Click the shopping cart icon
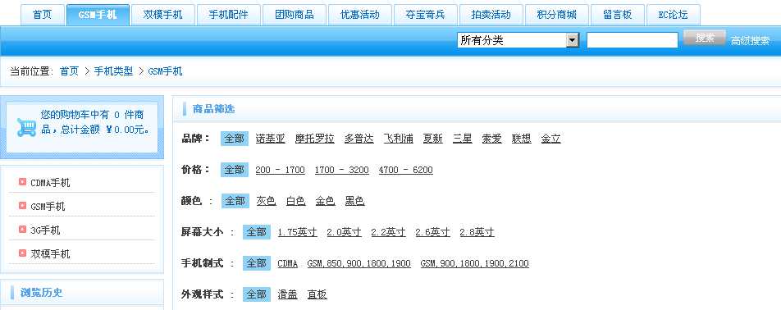This screenshot has width=781, height=310. pyautogui.click(x=26, y=127)
